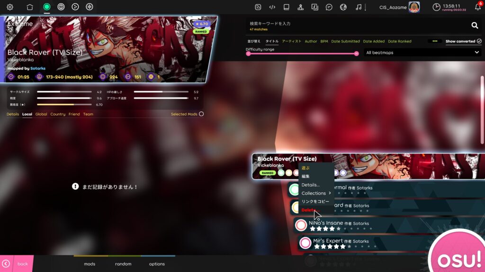The image size is (485, 272).
Task: Toggle the Selected Mods filter circle
Action: pos(201,114)
